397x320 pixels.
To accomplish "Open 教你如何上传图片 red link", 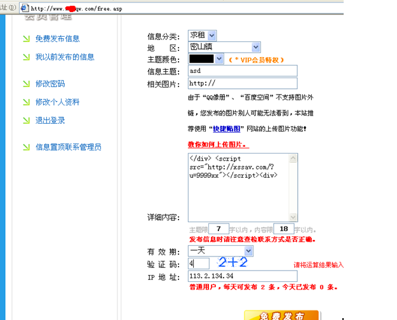I will 219,145.
